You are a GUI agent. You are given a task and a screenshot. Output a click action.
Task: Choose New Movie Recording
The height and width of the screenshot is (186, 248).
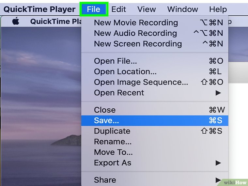click(136, 23)
